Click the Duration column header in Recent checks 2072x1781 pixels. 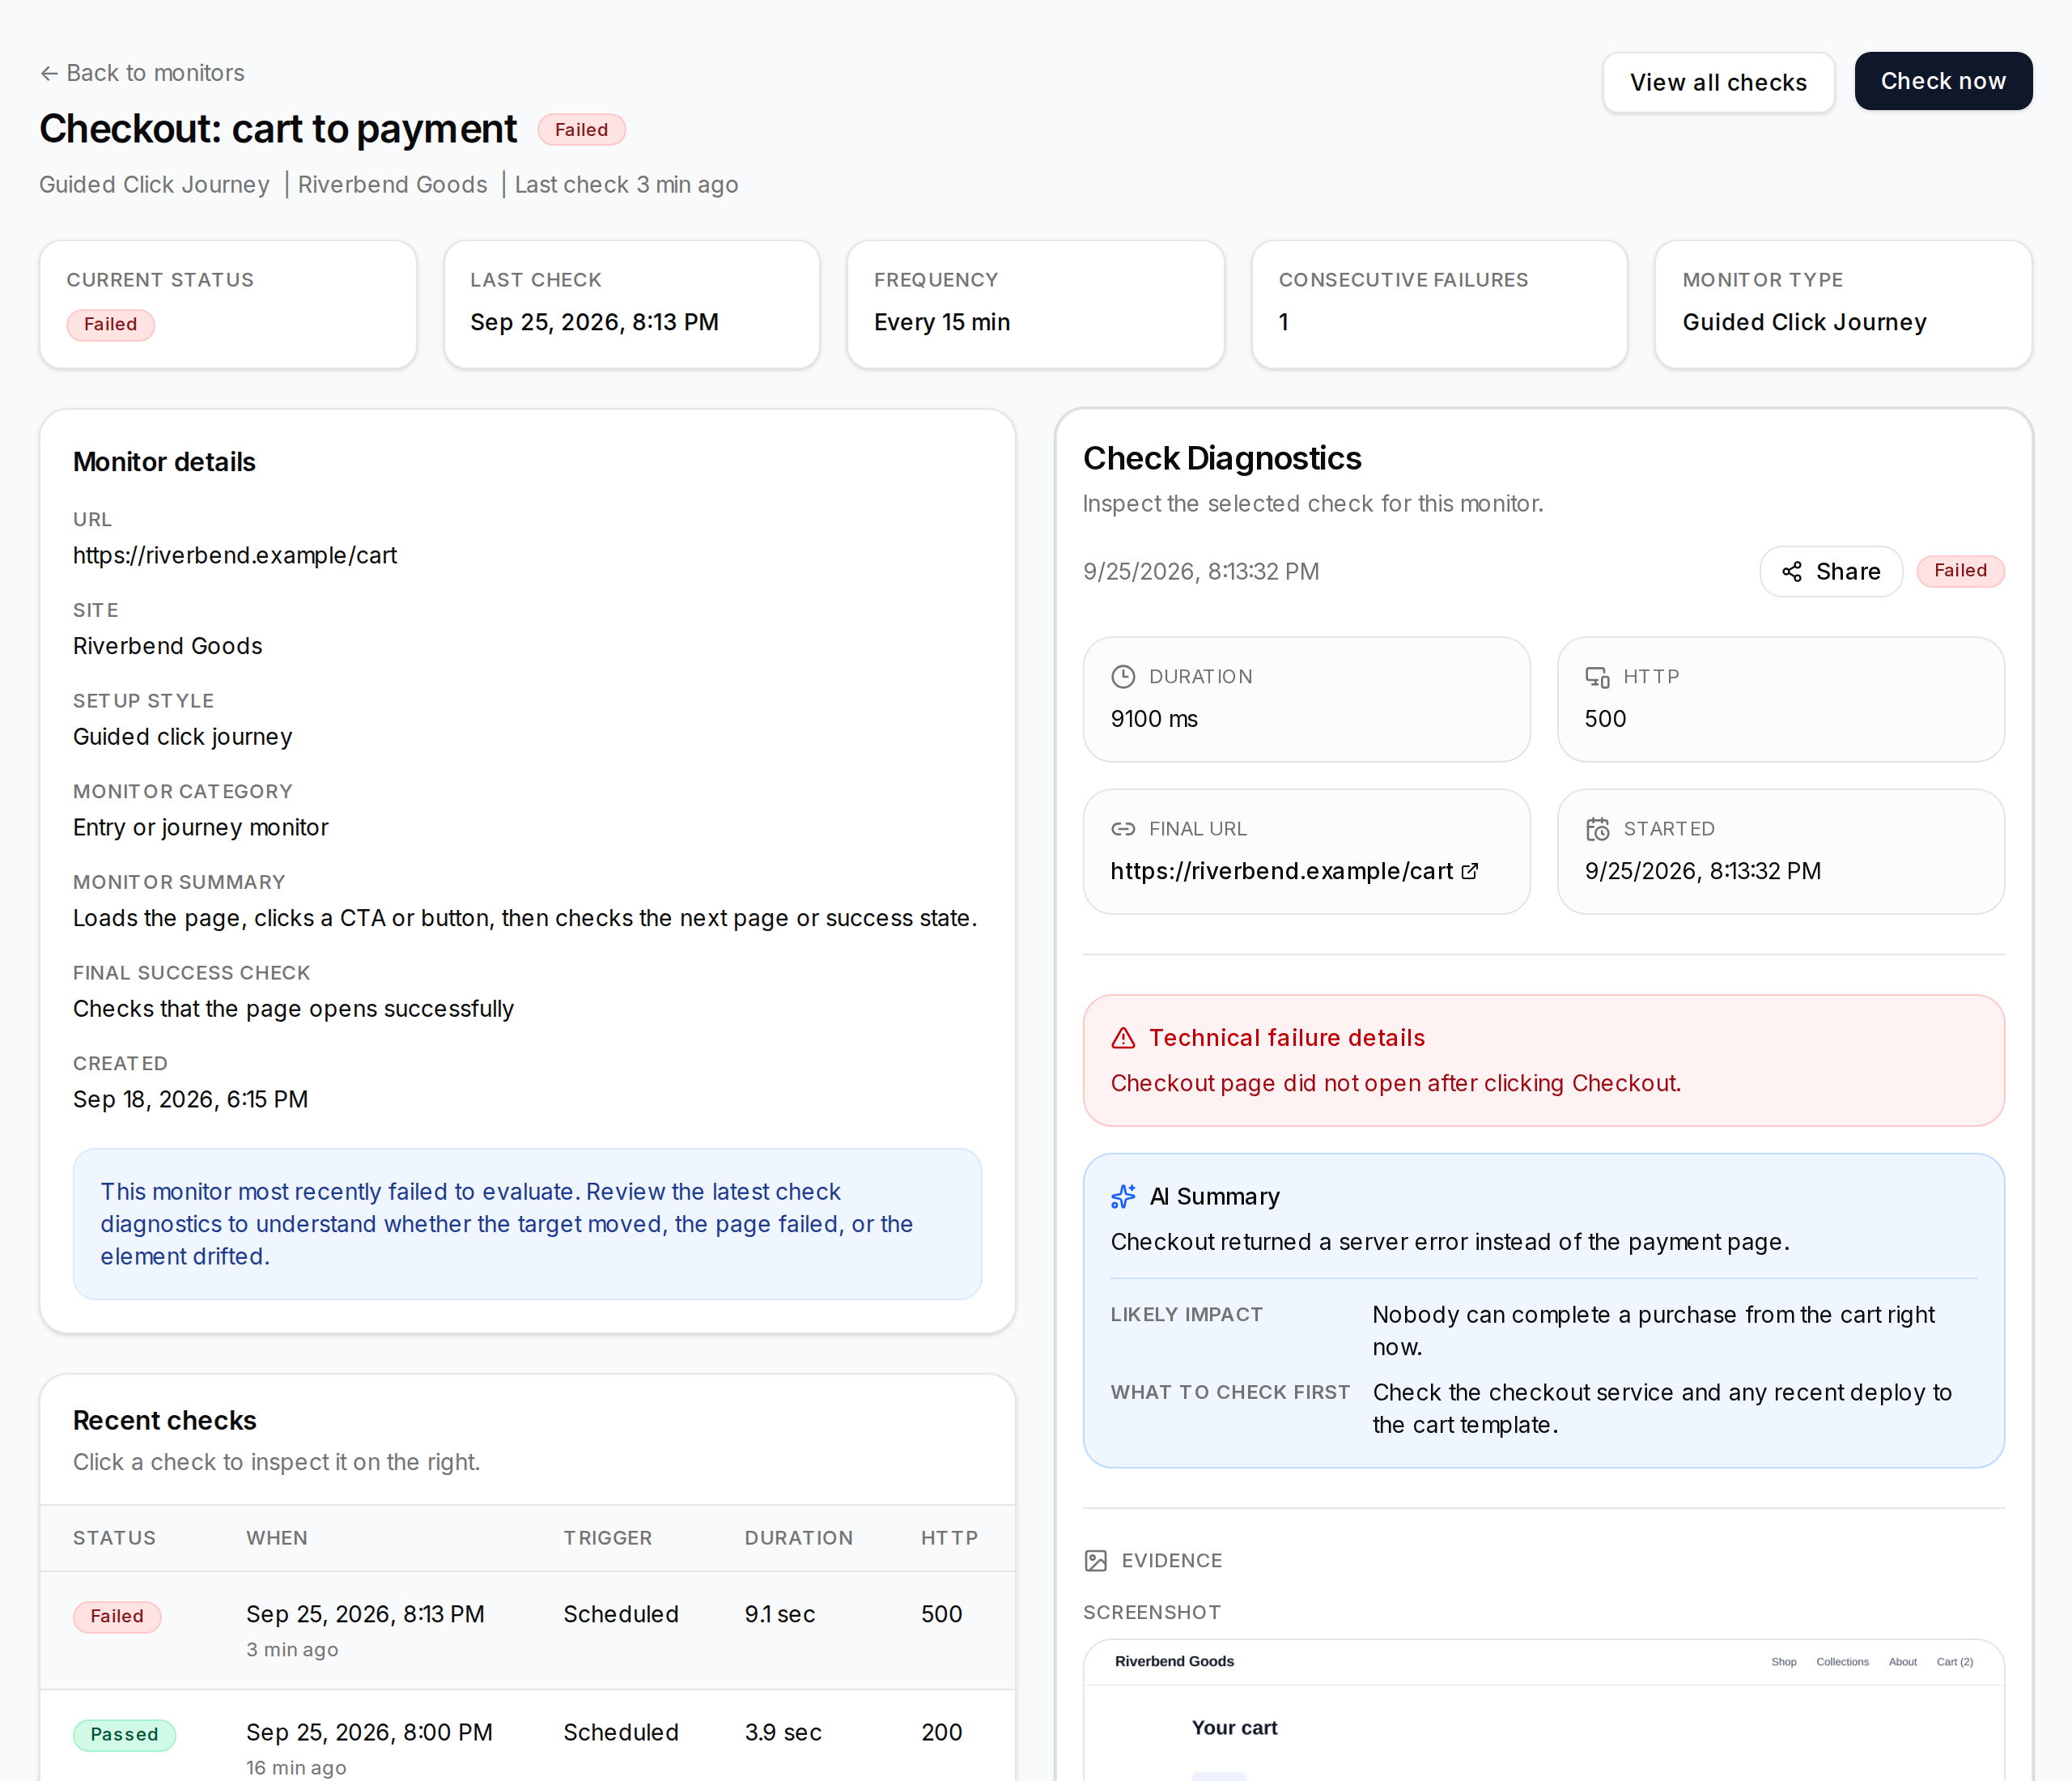pos(798,1538)
